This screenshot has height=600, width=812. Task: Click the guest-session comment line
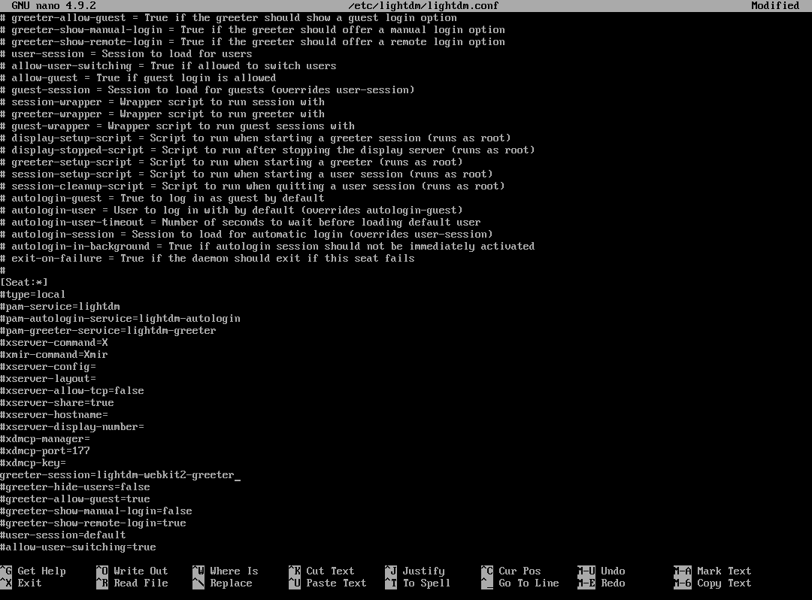[x=208, y=89]
